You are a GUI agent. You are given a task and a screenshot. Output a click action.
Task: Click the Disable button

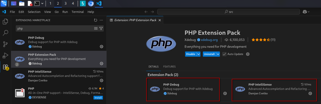(x=191, y=54)
